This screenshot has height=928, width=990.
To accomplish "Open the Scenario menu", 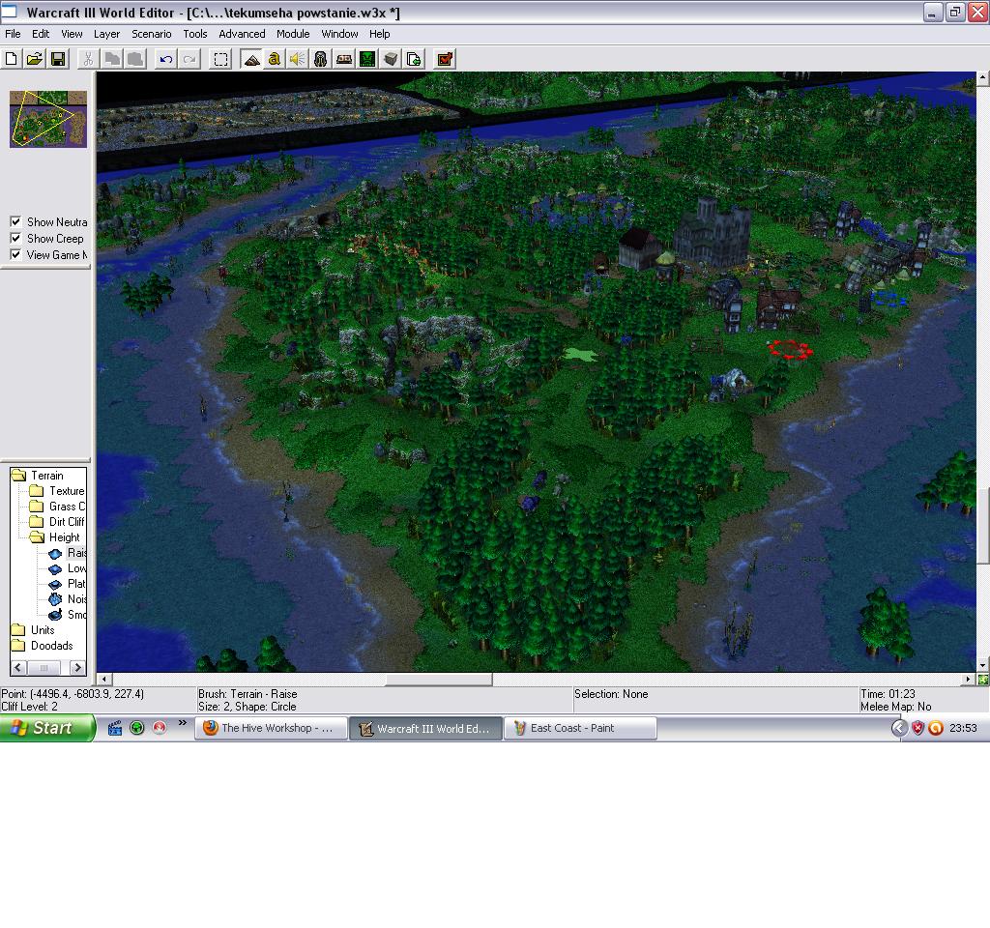I will click(152, 34).
